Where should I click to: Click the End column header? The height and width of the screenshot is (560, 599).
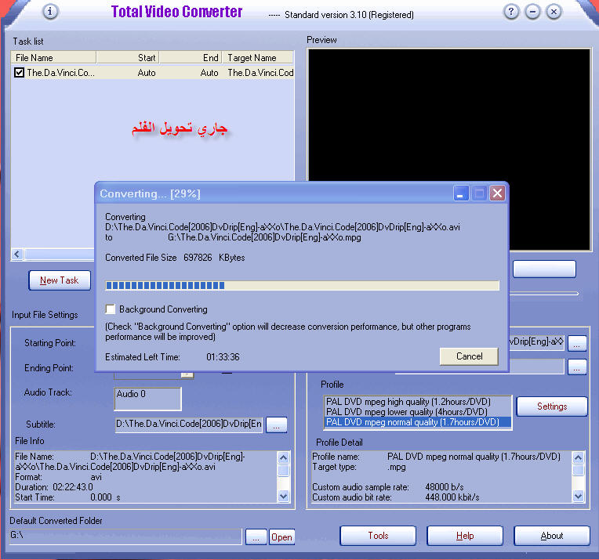pyautogui.click(x=191, y=58)
